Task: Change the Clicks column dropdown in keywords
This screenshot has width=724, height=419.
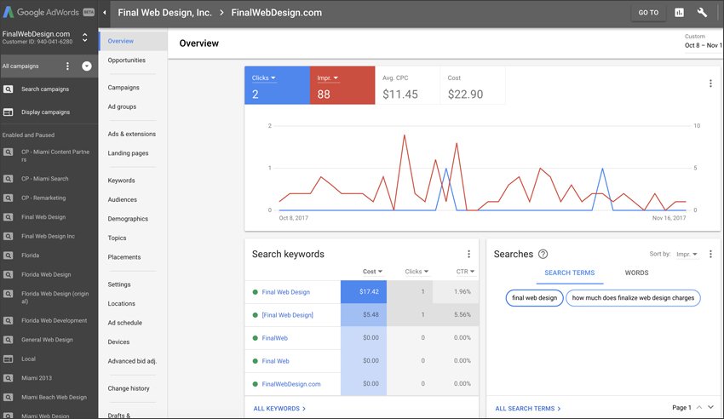Action: pyautogui.click(x=417, y=272)
